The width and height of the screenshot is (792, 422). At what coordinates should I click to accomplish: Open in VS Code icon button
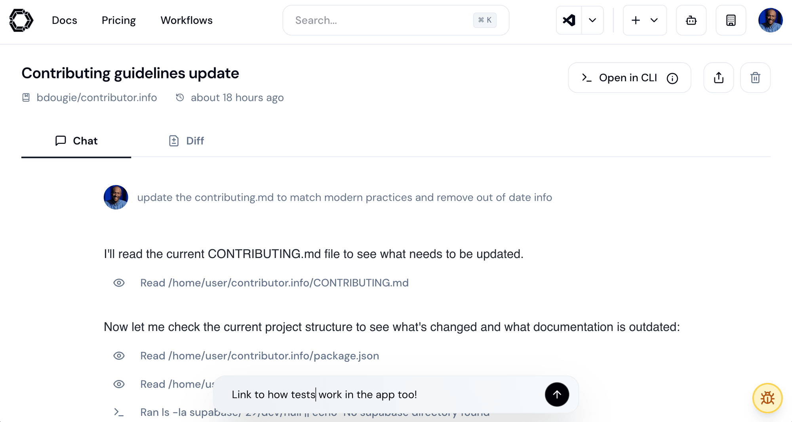(x=569, y=20)
